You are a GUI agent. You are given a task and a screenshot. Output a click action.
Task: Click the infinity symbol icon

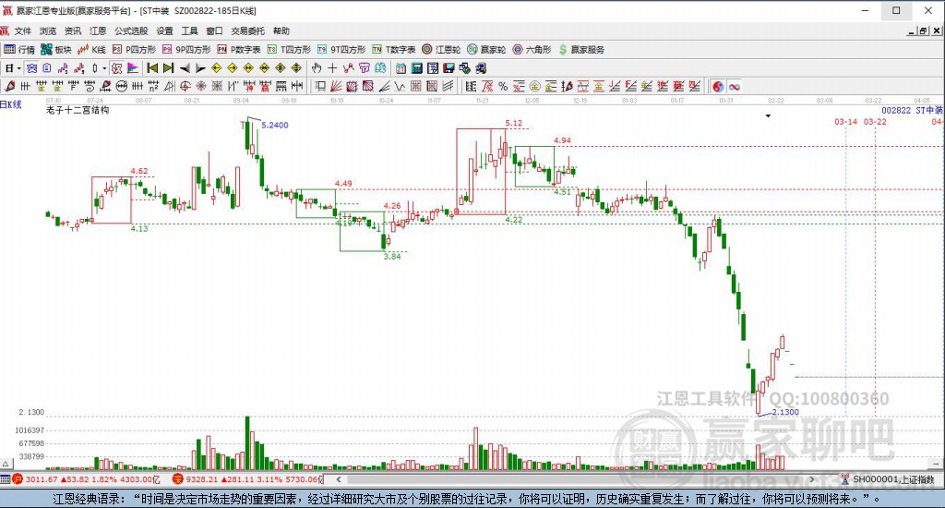pos(734,86)
